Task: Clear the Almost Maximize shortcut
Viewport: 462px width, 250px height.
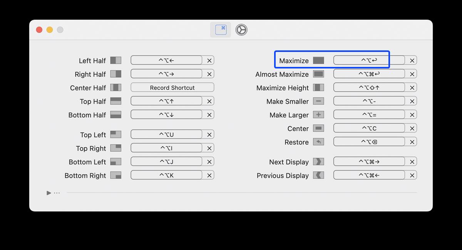Action: pos(412,74)
